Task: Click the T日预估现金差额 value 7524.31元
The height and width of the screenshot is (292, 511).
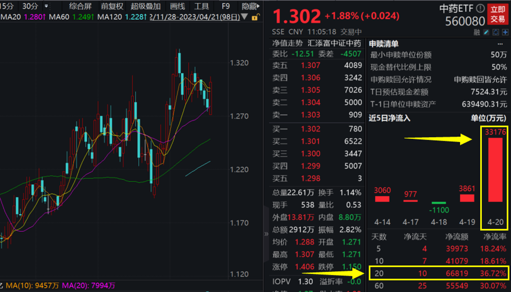Action: pyautogui.click(x=489, y=92)
